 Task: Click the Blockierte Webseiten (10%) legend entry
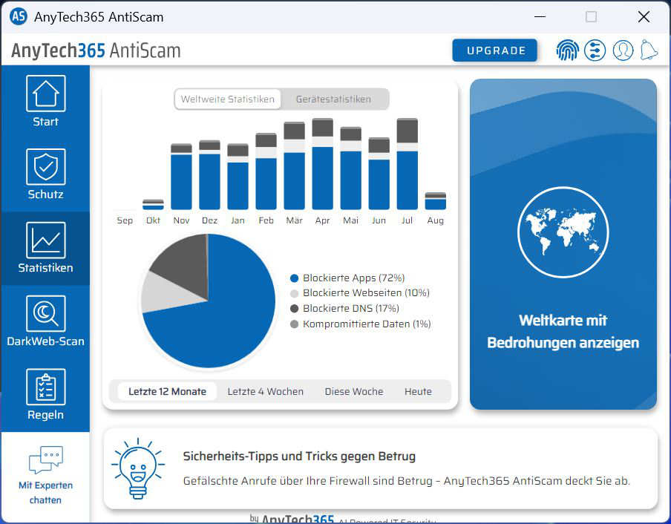[x=360, y=293]
